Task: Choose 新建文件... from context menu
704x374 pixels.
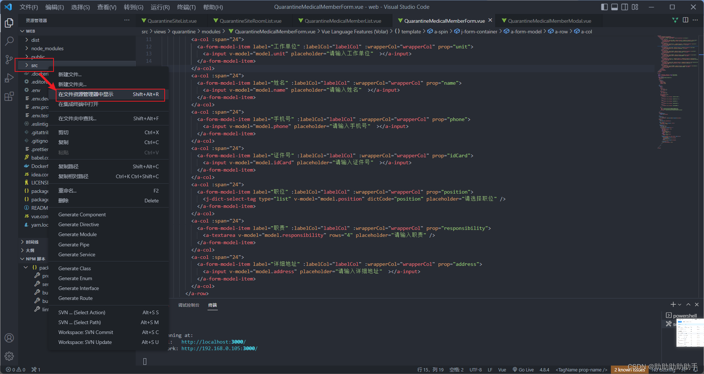Action: point(109,74)
